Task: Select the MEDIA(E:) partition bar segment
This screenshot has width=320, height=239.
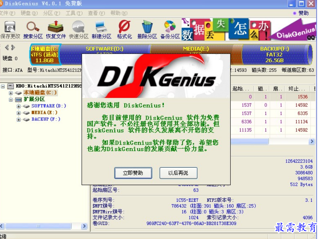Action: click(x=196, y=49)
